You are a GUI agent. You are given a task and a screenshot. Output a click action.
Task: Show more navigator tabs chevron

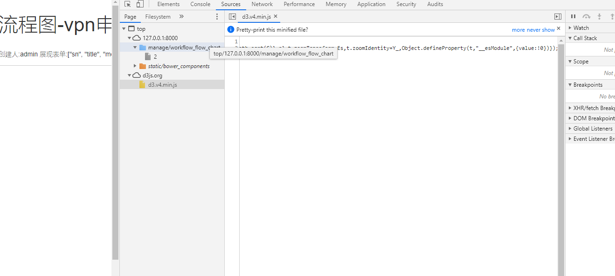click(181, 17)
